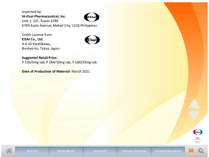Select 'Bunkyo-ku, Tokyo, Japan' text
209x157 pixels.
41,48
